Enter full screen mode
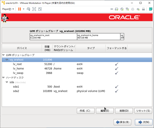 pyautogui.click(x=34, y=9)
